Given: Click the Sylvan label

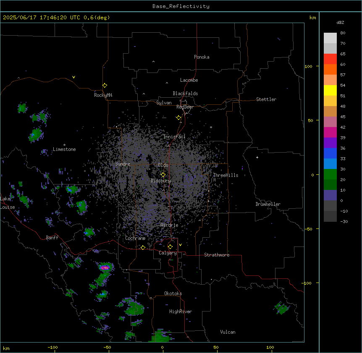Looking at the screenshot, I should pos(164,103).
